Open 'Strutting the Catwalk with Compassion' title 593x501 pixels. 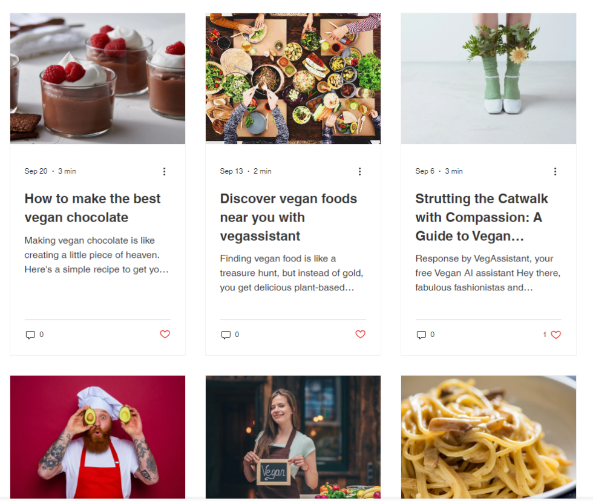[482, 217]
